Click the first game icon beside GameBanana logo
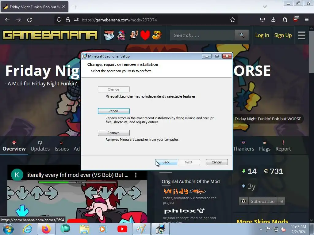 [109, 35]
